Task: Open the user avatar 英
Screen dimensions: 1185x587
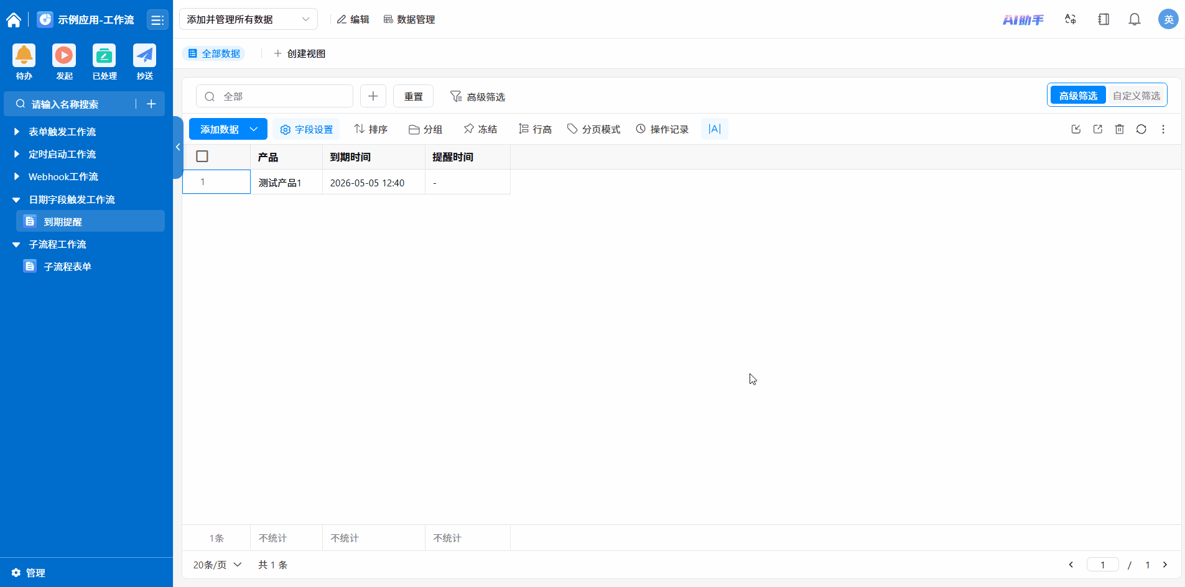Action: (1168, 19)
